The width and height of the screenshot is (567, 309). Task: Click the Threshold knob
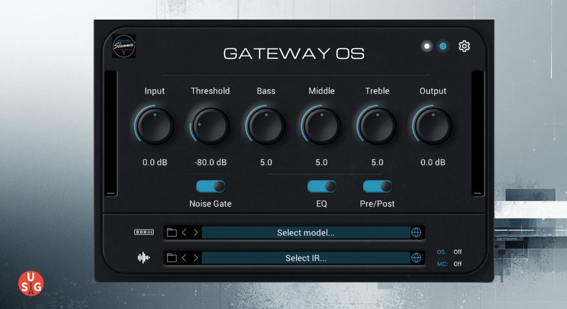point(210,126)
